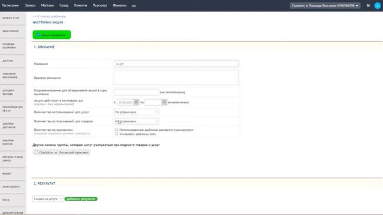Open Доходы и расходы in the sidebar
The image size is (383, 215).
(x=13, y=93)
